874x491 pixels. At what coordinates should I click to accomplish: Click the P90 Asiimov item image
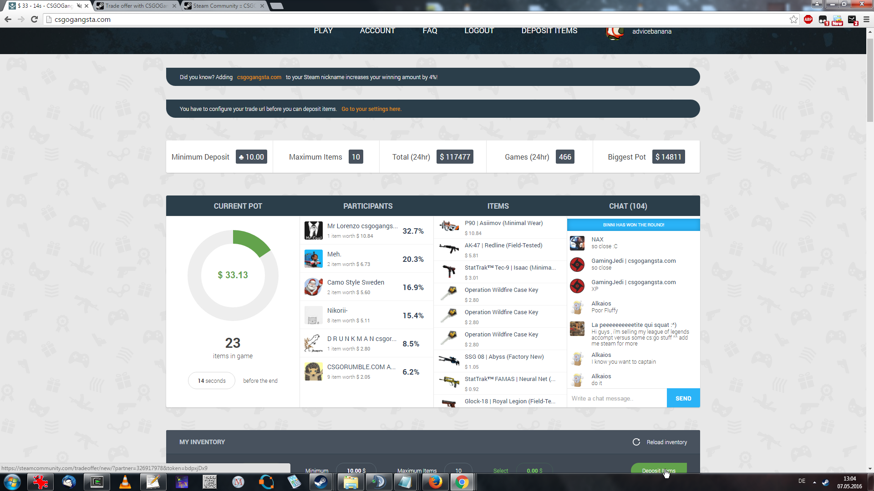[449, 226]
